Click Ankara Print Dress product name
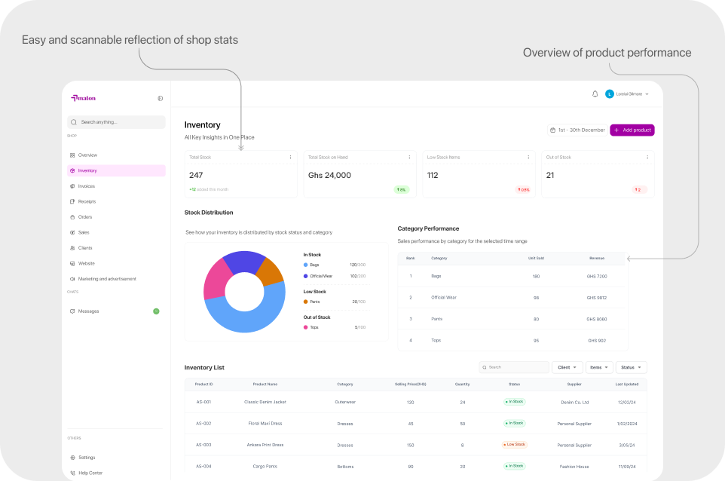The width and height of the screenshot is (725, 481). (265, 445)
